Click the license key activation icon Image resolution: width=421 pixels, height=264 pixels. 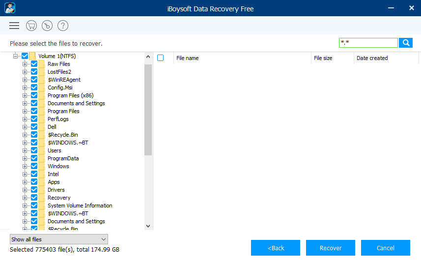point(47,26)
